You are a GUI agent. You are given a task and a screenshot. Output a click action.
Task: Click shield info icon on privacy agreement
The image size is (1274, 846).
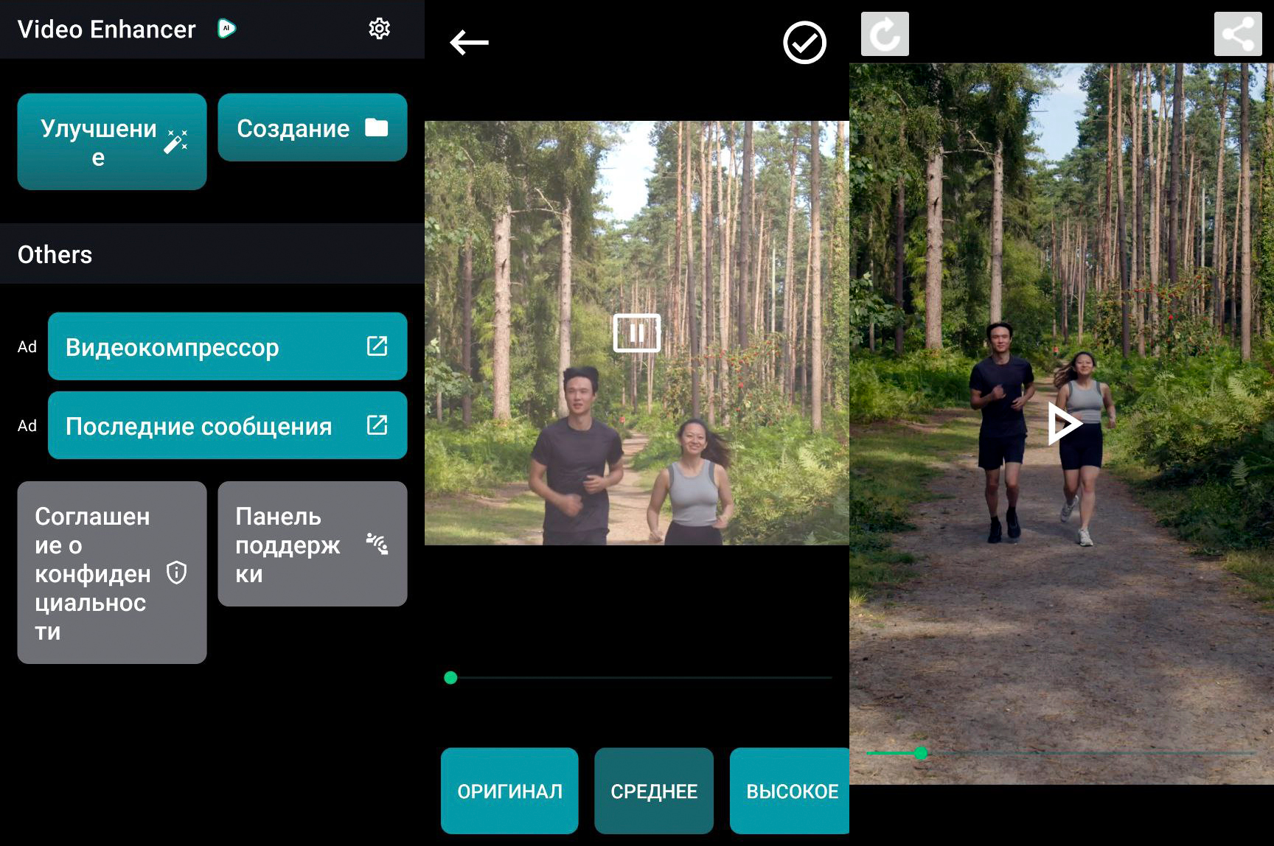tap(177, 573)
